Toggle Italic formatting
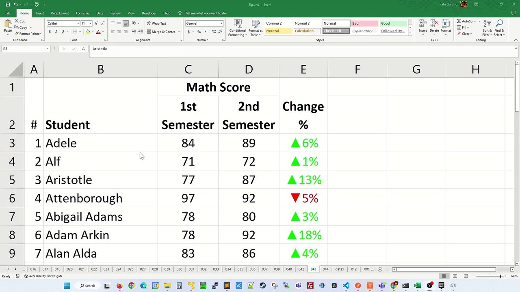This screenshot has width=520, height=292. (x=56, y=32)
